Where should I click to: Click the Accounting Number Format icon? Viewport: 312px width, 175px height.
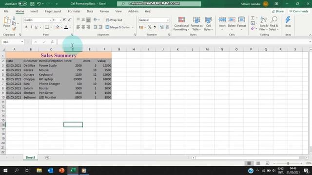click(x=141, y=27)
